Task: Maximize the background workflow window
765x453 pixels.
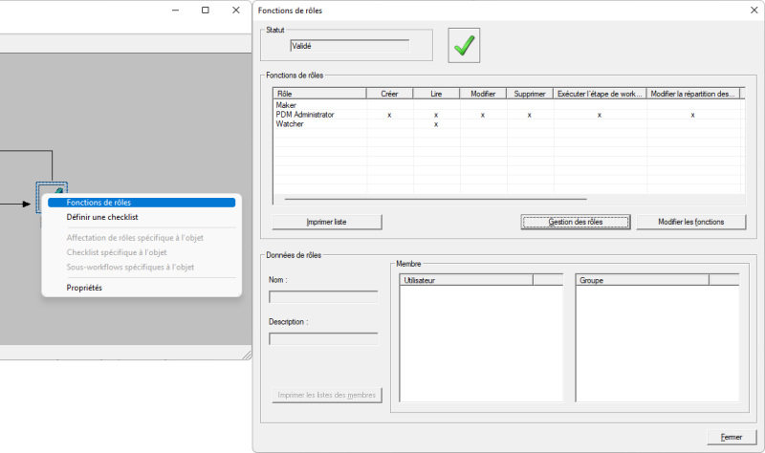Action: pos(206,11)
